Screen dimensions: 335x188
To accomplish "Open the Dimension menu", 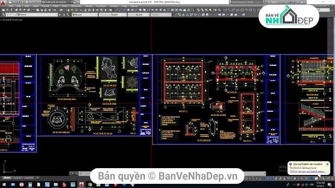I will (76, 6).
